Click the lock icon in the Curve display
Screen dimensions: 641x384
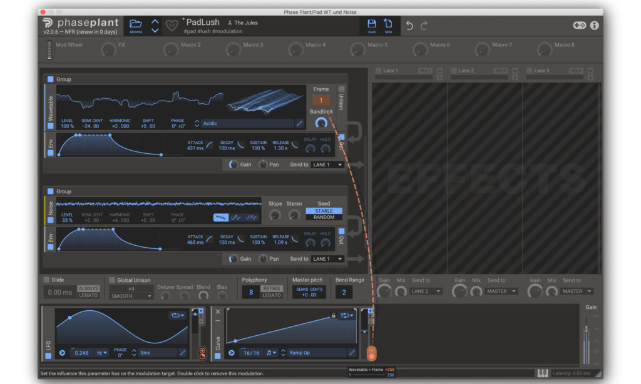[x=333, y=315]
